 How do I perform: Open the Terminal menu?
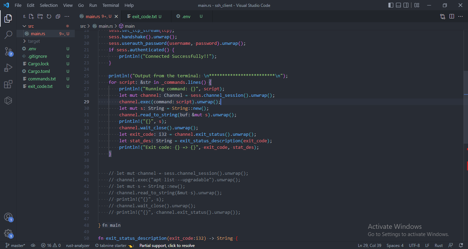[x=111, y=5]
